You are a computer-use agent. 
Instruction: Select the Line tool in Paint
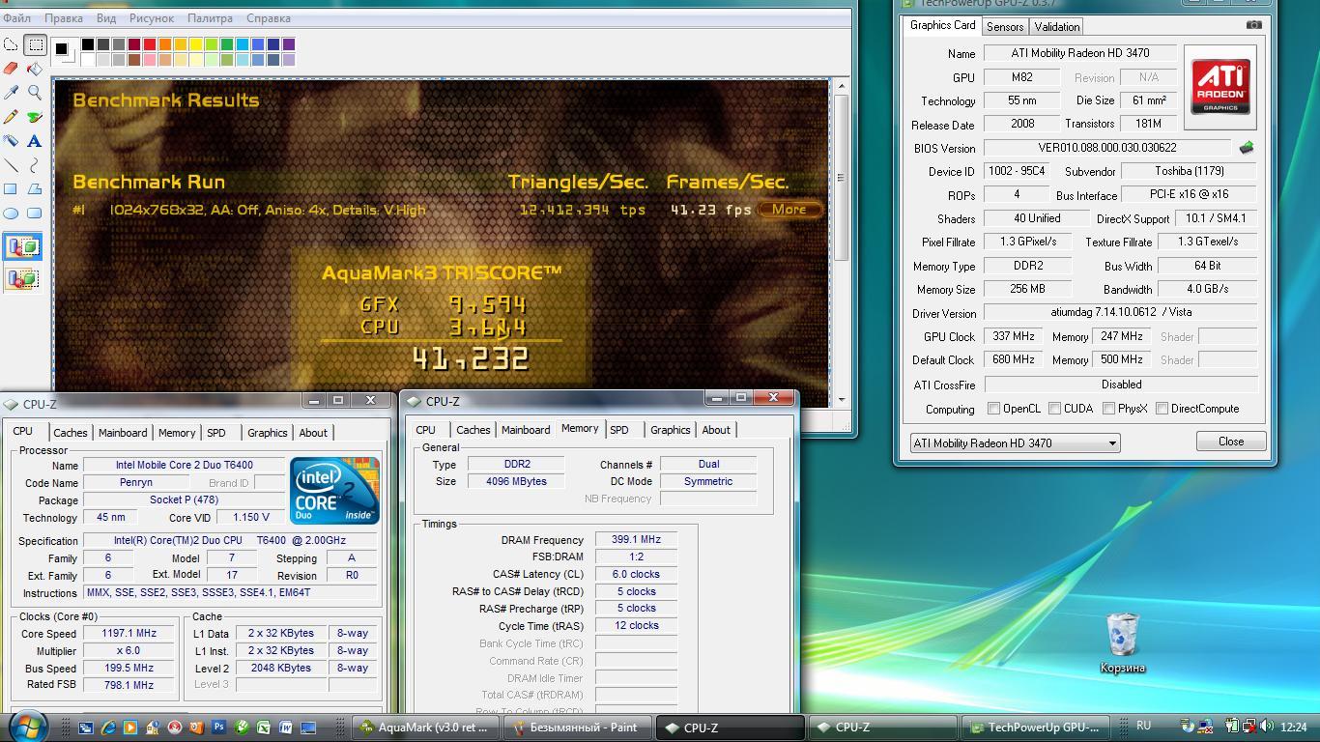coord(11,165)
